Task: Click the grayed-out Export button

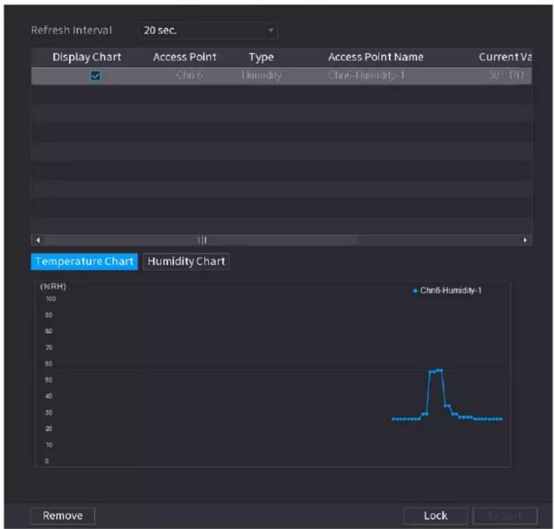Action: click(505, 515)
